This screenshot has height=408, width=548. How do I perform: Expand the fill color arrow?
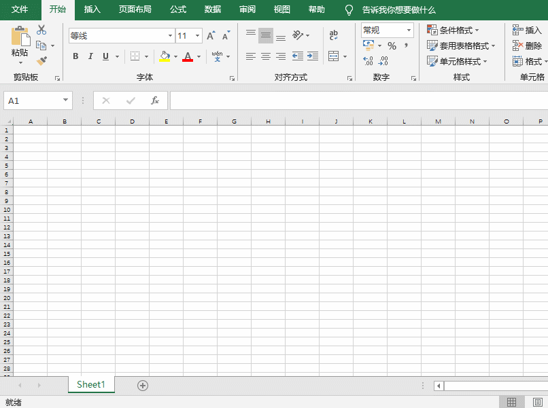(x=175, y=56)
